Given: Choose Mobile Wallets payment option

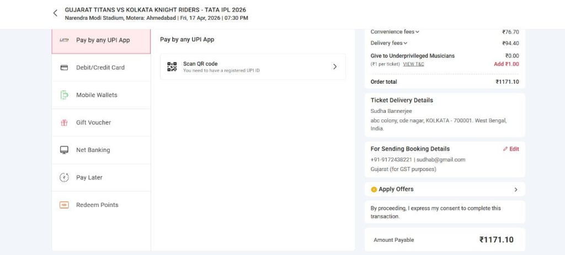Looking at the screenshot, I should [97, 95].
